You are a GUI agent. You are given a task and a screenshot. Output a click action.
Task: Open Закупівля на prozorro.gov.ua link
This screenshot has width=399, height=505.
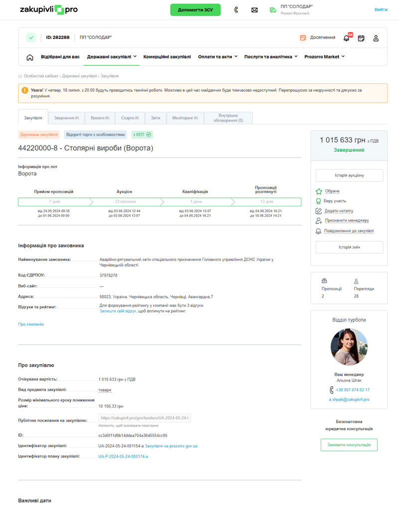pos(171,446)
